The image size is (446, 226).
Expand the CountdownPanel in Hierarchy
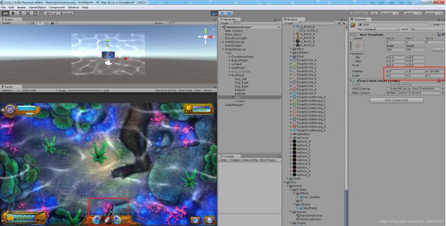[x=230, y=57]
